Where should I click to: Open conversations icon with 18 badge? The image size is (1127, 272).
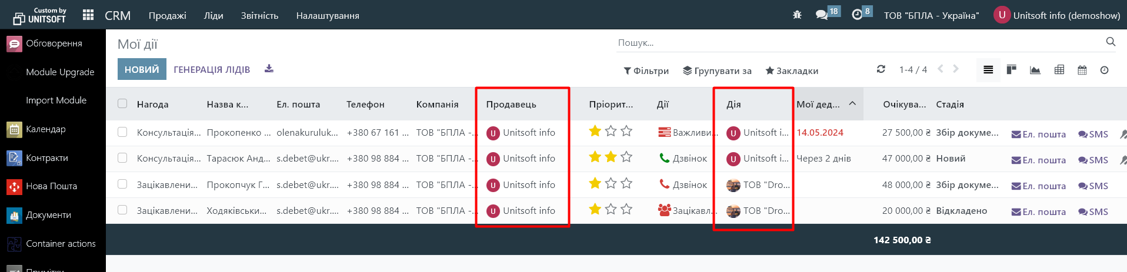822,15
